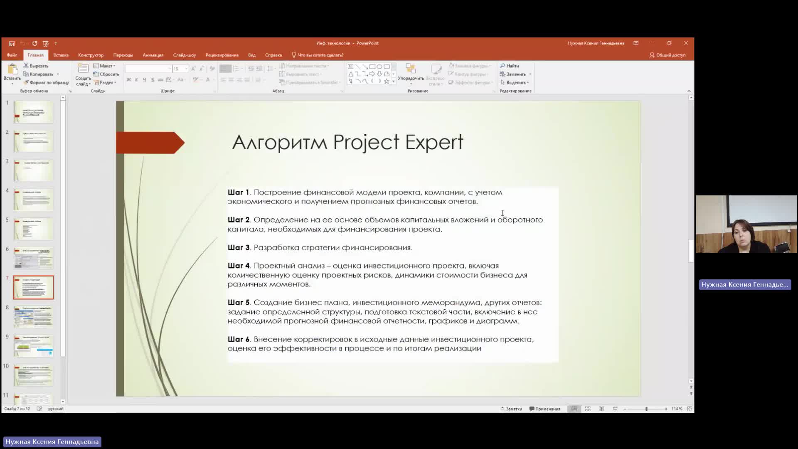The width and height of the screenshot is (798, 449).
Task: Switch to the Конструктор ribbon tab
Action: coord(91,55)
